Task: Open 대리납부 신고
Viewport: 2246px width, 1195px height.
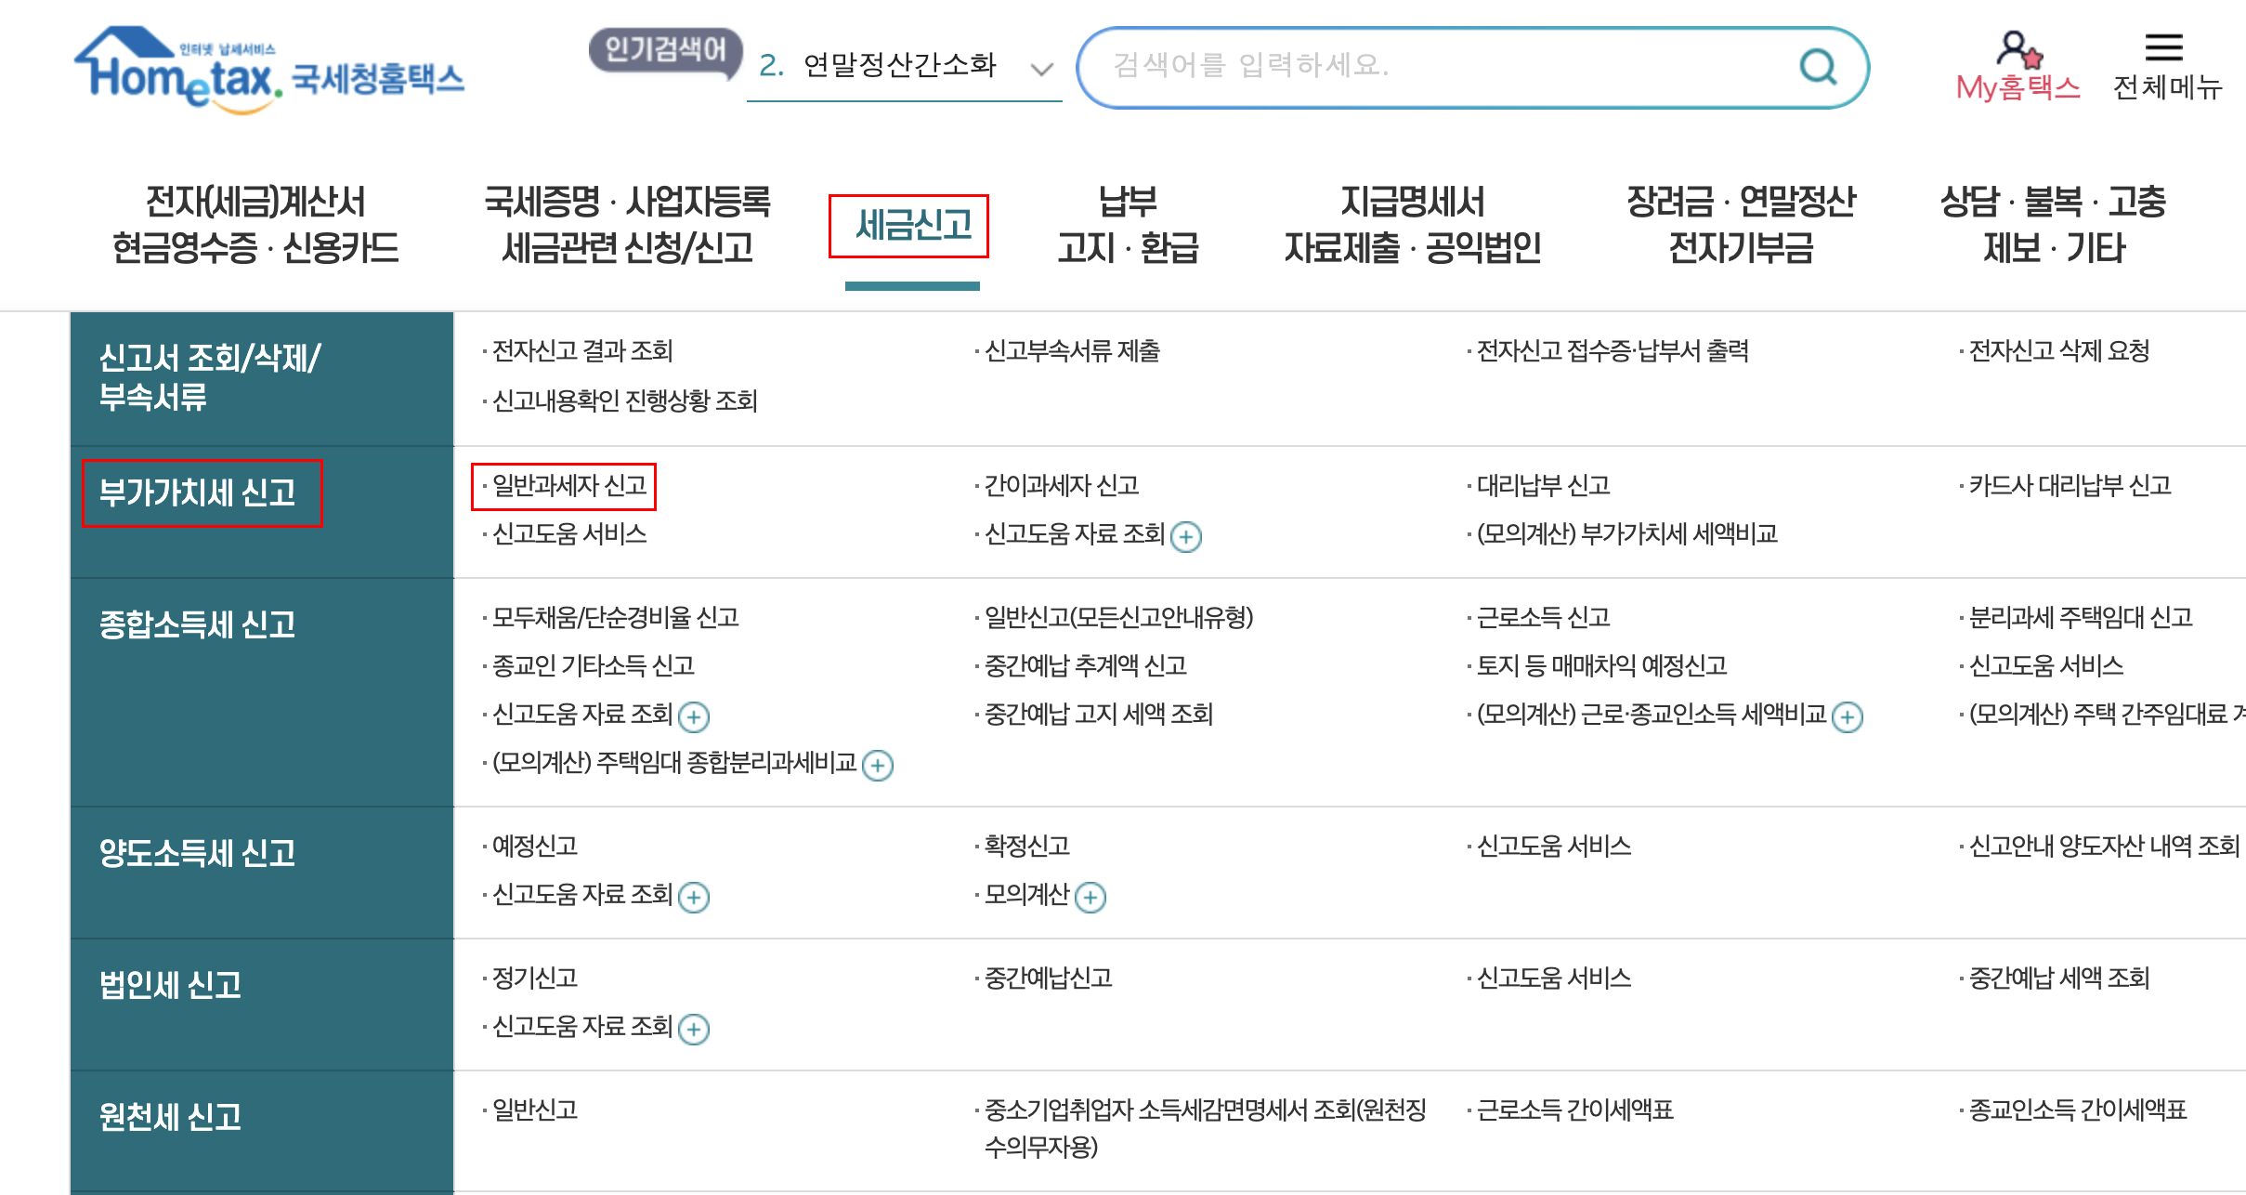Action: (x=1541, y=484)
